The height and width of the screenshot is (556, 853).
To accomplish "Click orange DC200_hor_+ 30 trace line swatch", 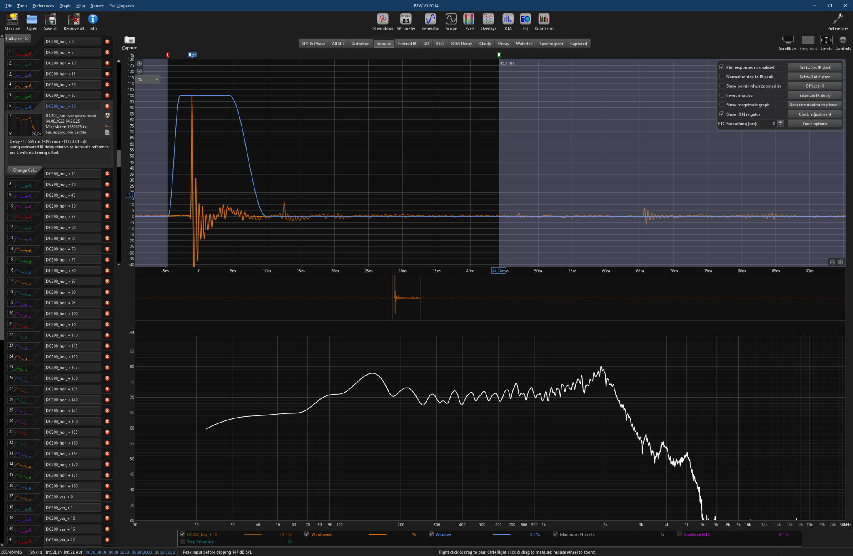I will 253,534.
